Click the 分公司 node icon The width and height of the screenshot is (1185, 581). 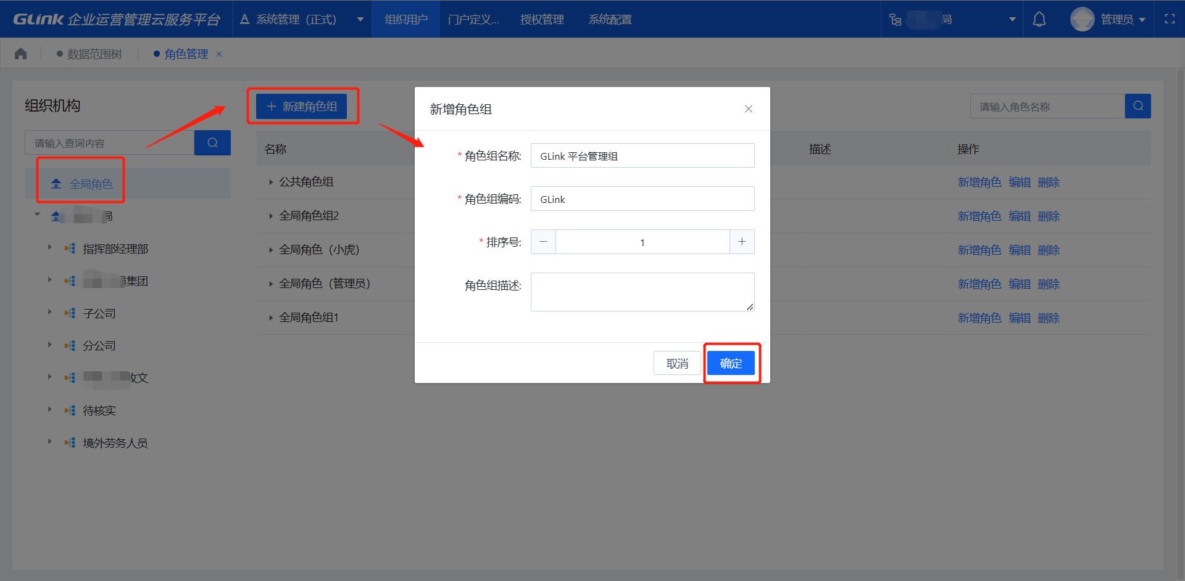[70, 346]
